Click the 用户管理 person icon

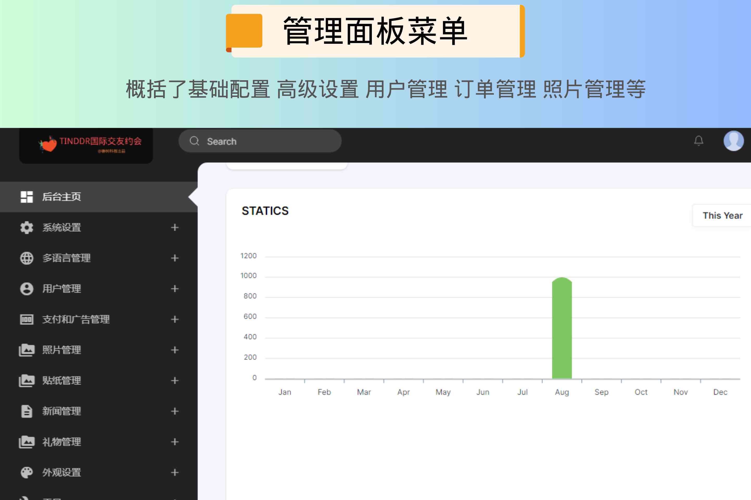pyautogui.click(x=27, y=289)
